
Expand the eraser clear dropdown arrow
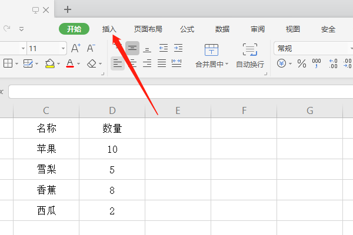(101, 64)
